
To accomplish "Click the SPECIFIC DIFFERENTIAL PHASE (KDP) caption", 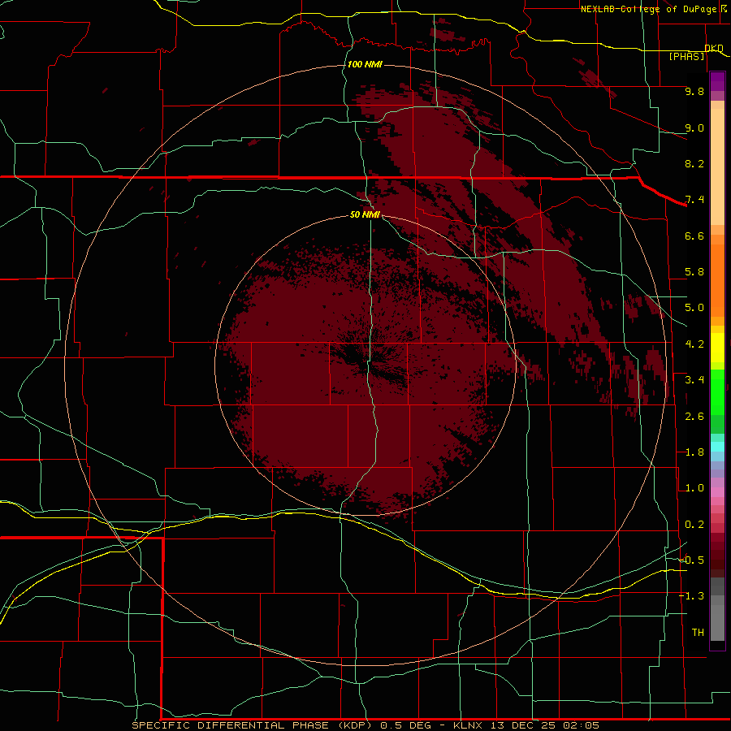I will (252, 725).
